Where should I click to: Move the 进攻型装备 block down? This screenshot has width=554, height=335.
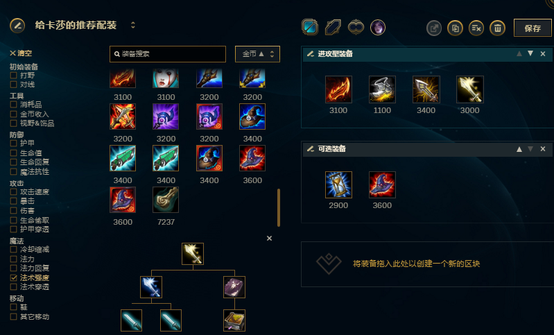point(530,53)
